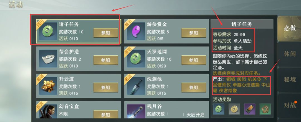Screen dimensions: 301x122
Task: Switch to the 必做 tab
Action: pyautogui.click(x=290, y=29)
